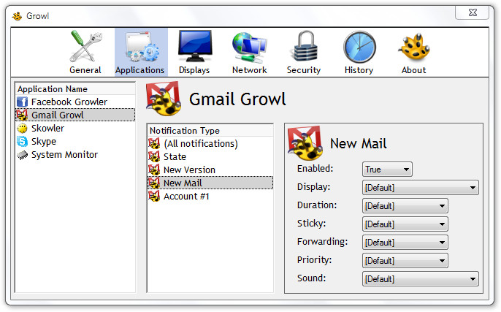Select Facebook Growler in application list
The height and width of the screenshot is (312, 501).
pos(75,102)
